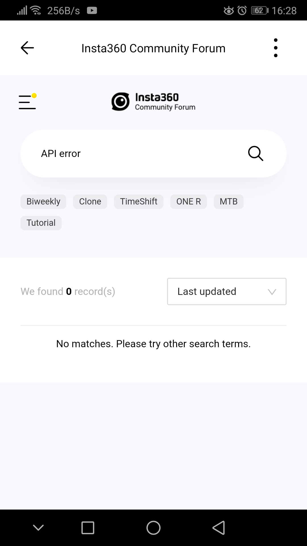Tap the back arrow in header
This screenshot has width=307, height=546.
27,48
